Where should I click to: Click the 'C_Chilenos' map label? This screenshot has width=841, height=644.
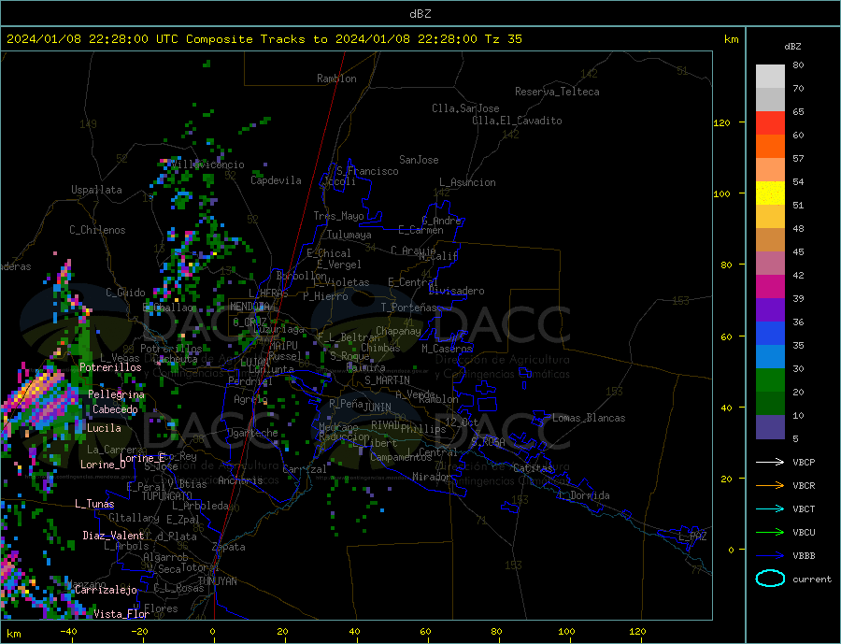[x=97, y=230]
